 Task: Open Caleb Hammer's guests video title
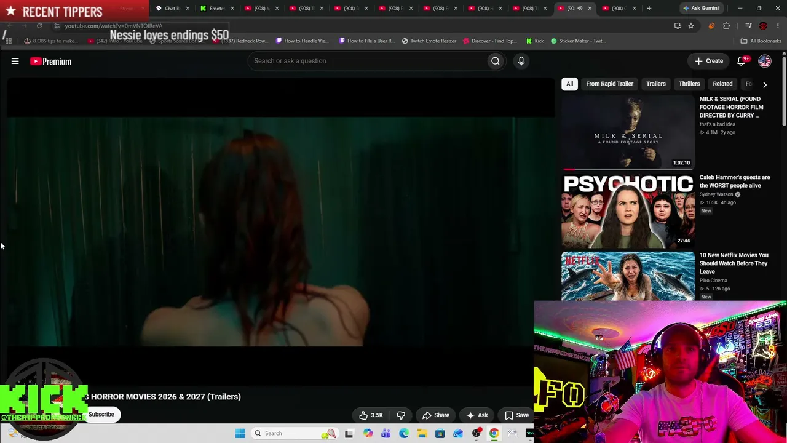point(735,182)
